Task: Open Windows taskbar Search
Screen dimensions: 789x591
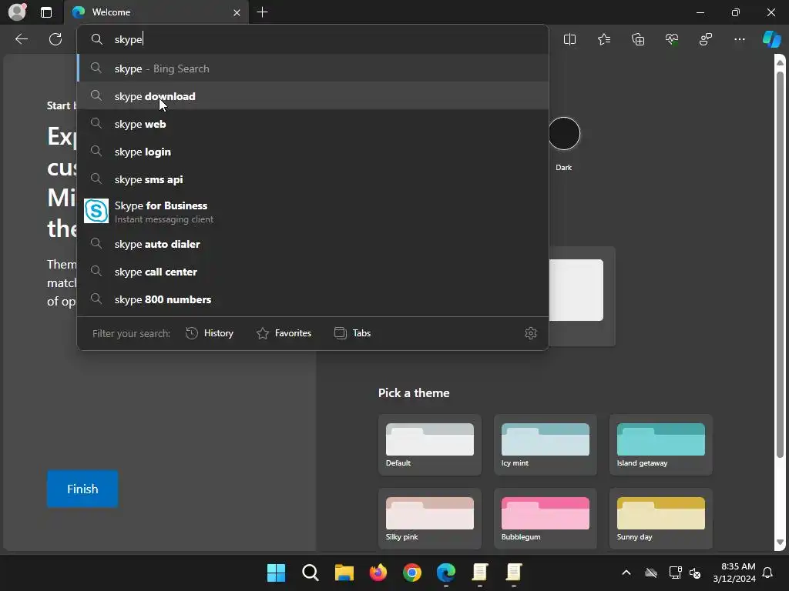Action: 310,573
